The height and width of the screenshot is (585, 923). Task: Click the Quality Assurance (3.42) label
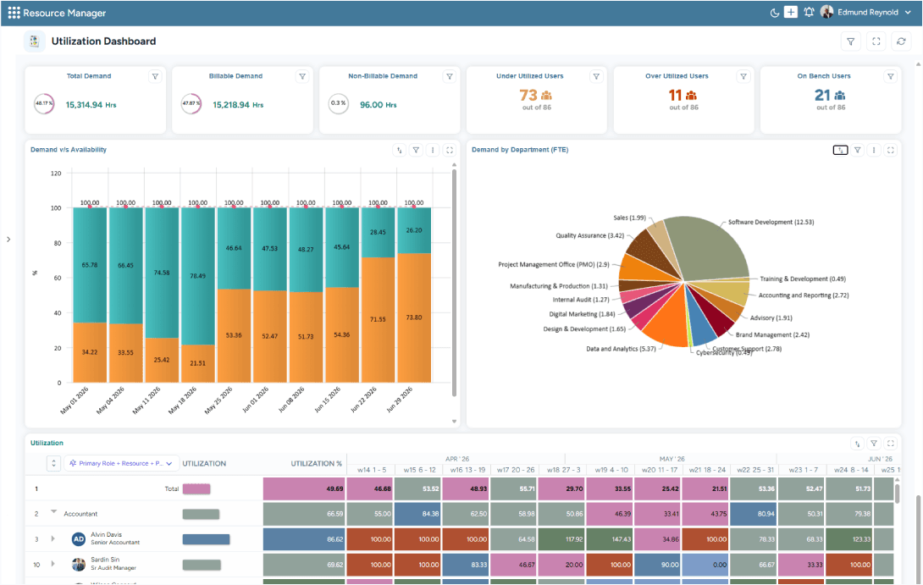point(590,235)
